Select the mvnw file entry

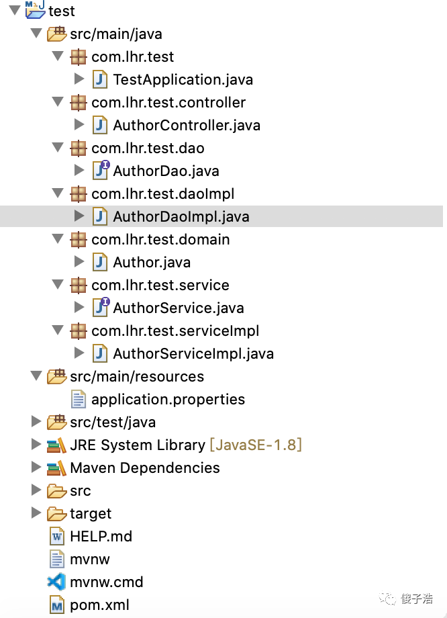90,560
